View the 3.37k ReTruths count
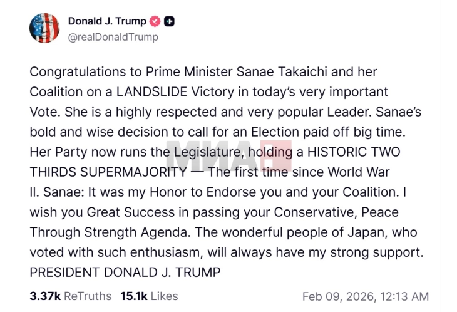Image resolution: width=457 pixels, height=312 pixels. (70, 296)
